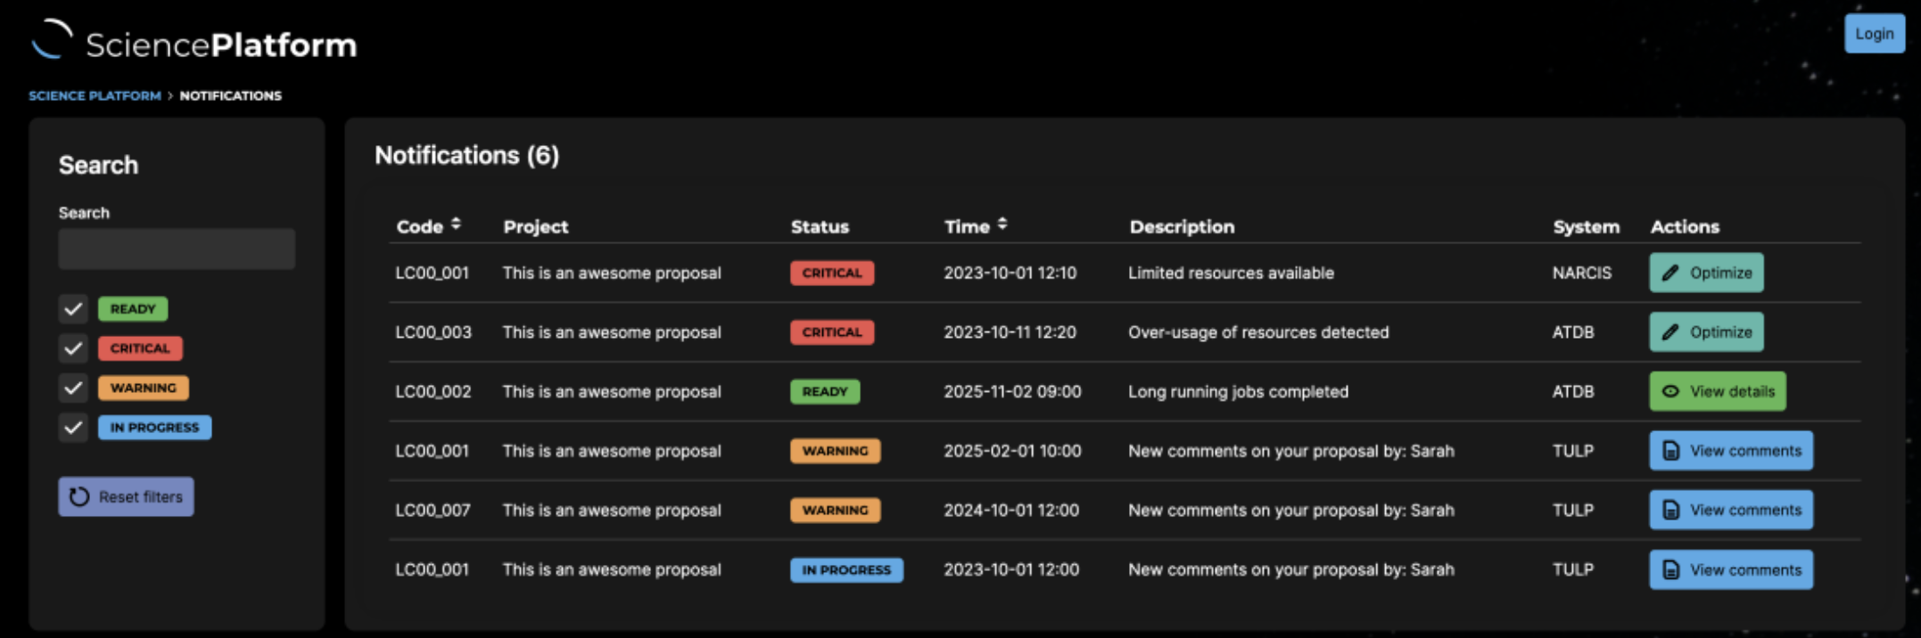1921x638 pixels.
Task: Click inside the Search text field
Action: coord(177,249)
